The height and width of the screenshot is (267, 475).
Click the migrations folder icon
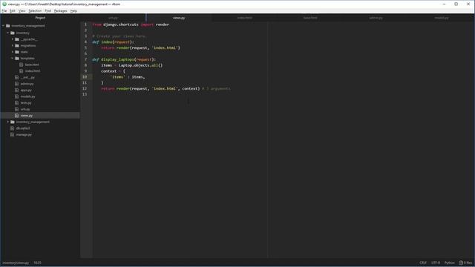(x=17, y=45)
